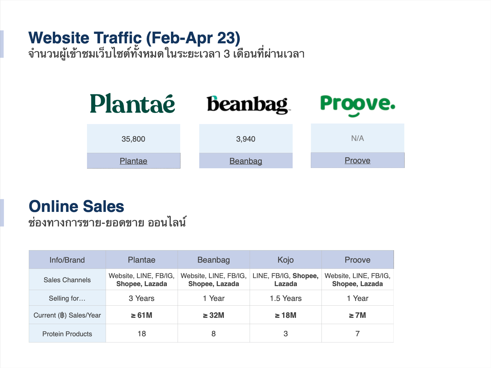Click the ≥ 61M sales cell
Image resolution: width=491 pixels, height=368 pixels.
tap(142, 315)
